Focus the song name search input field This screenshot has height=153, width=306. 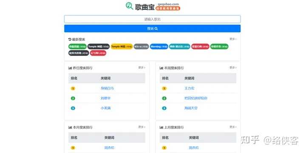point(152,19)
